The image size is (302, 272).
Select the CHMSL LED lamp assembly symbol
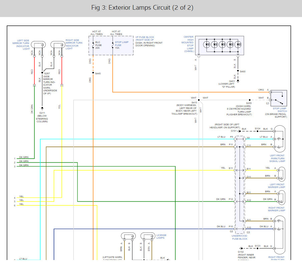219,46
